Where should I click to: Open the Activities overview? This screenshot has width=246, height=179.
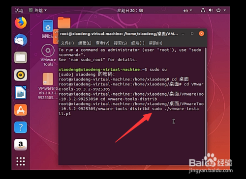click(x=19, y=11)
